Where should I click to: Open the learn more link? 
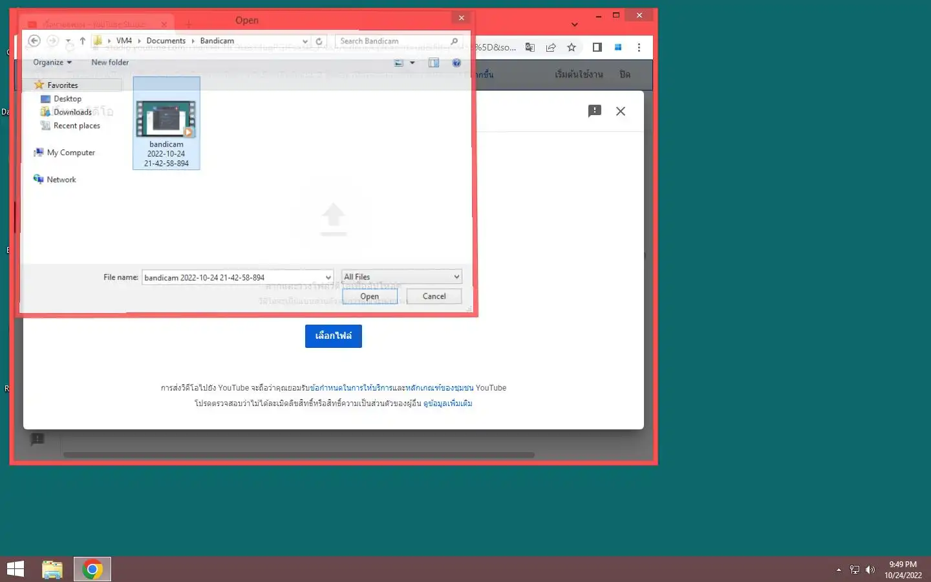(448, 404)
